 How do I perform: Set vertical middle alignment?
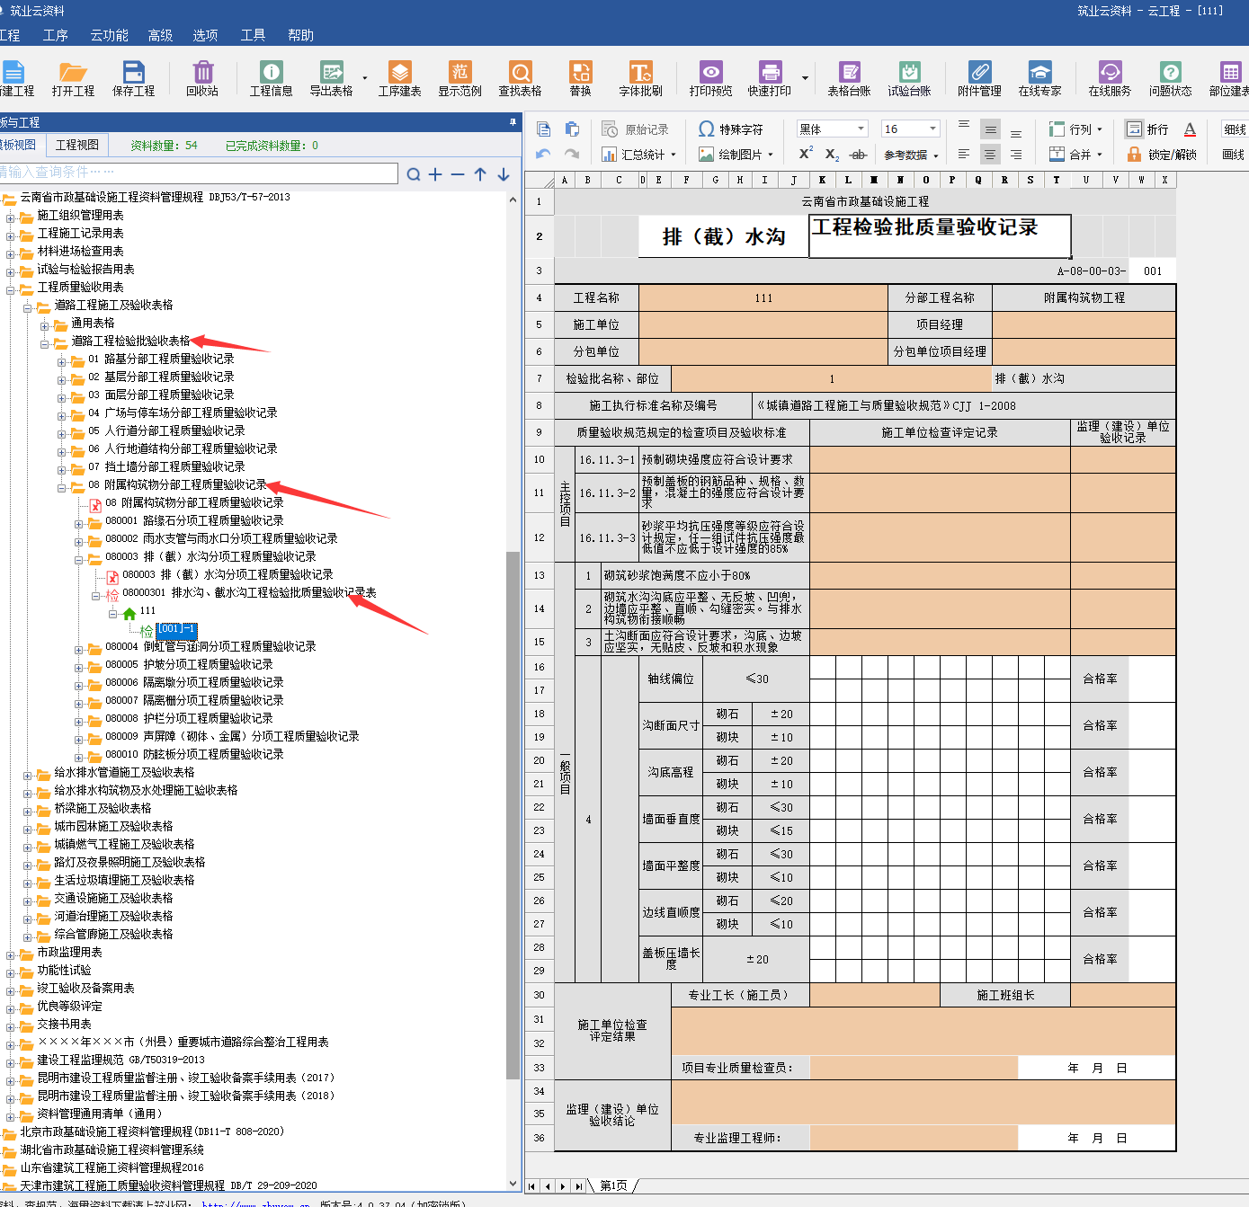990,129
